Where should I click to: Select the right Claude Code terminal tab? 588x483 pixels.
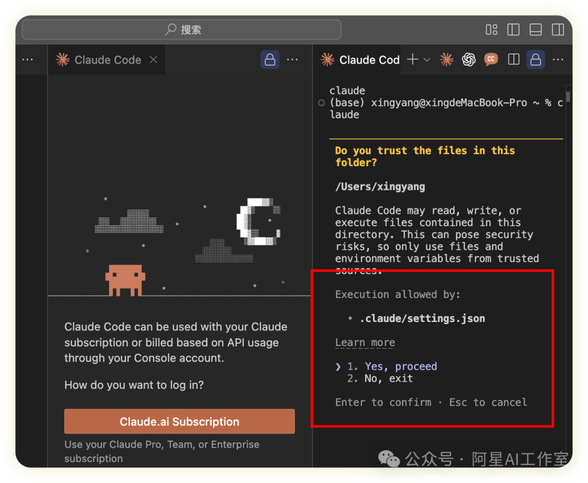(x=369, y=60)
